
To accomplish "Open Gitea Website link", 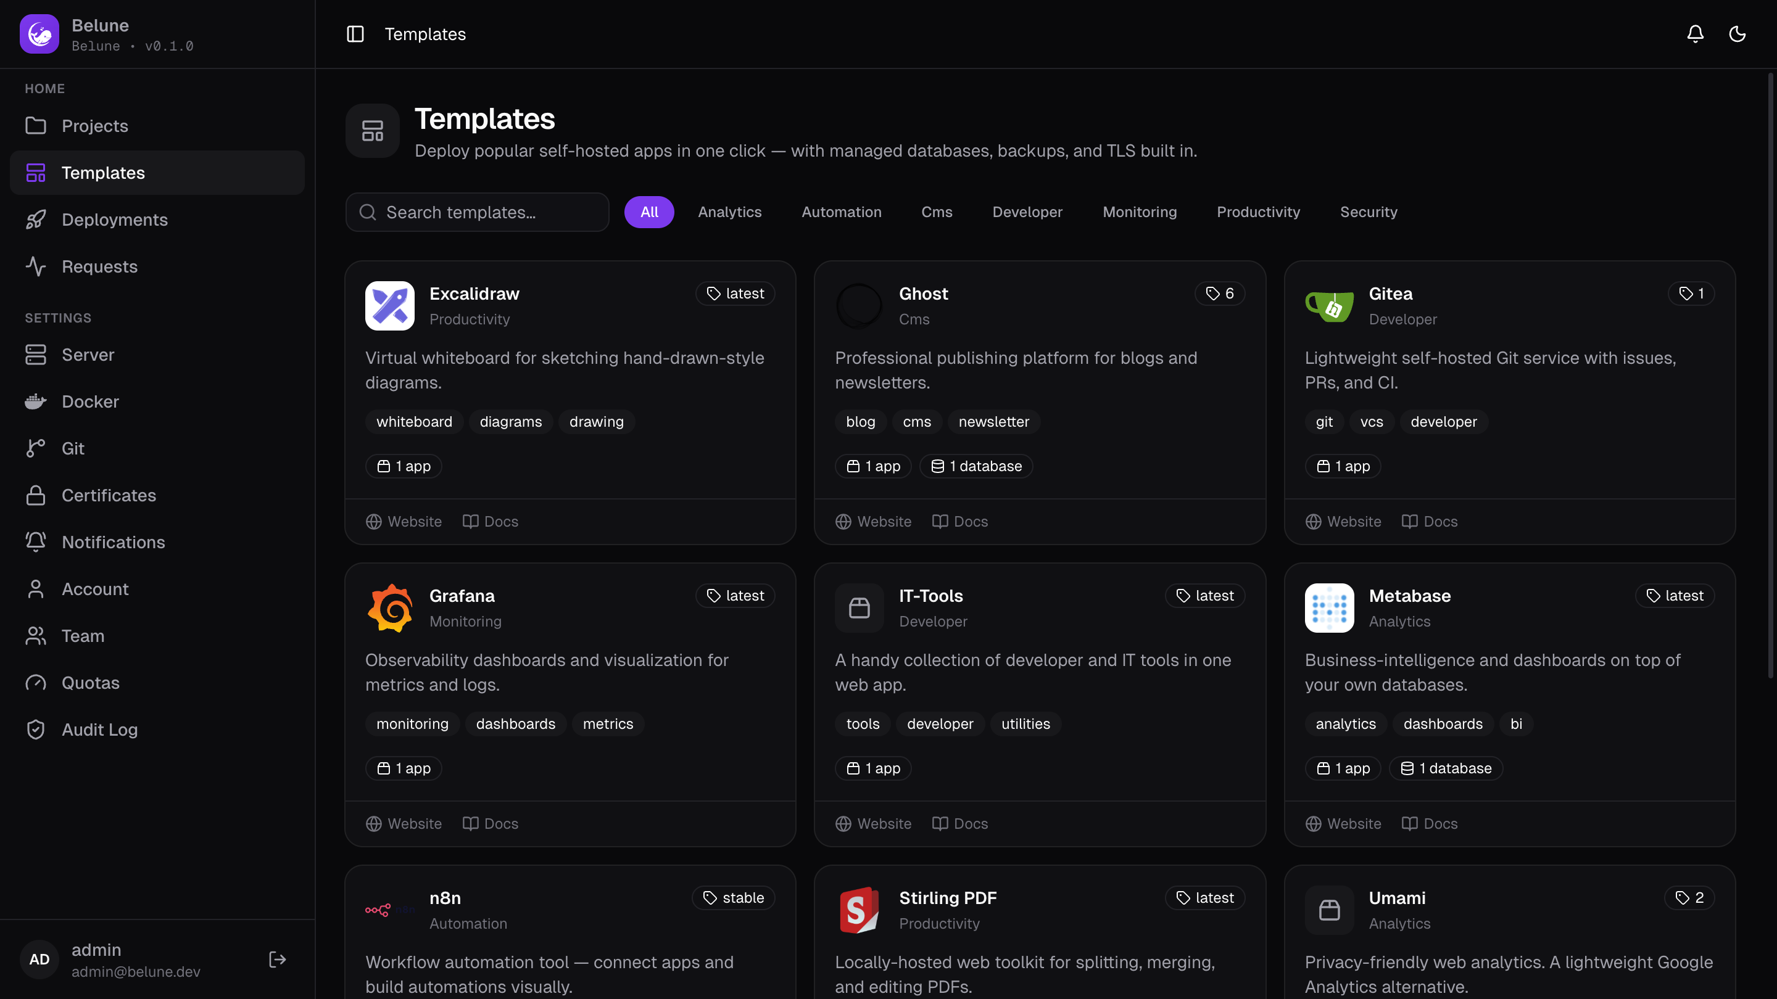I will point(1343,522).
